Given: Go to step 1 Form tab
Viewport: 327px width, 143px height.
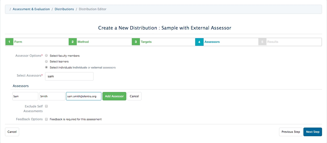Looking at the screenshot, I should (x=18, y=42).
